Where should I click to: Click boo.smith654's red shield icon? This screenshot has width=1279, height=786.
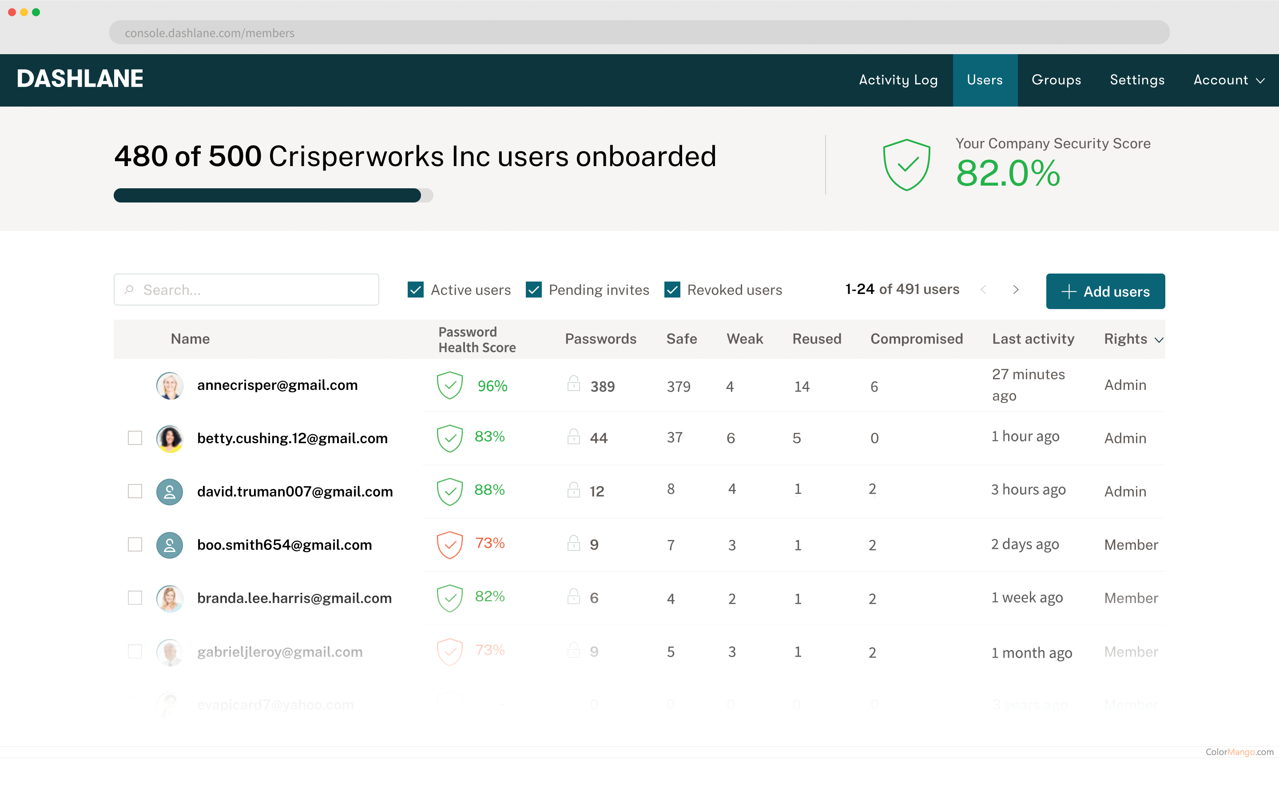coord(449,545)
